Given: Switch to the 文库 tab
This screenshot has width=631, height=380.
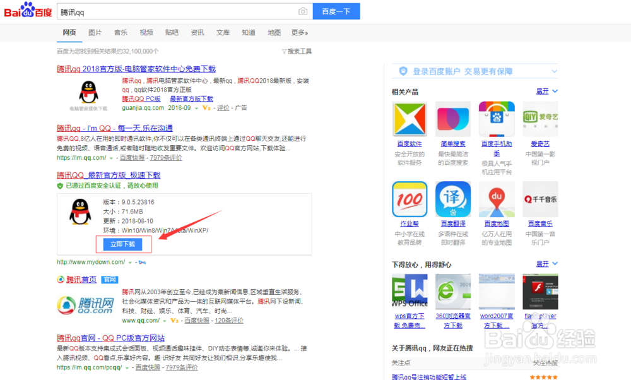Looking at the screenshot, I should tap(223, 33).
